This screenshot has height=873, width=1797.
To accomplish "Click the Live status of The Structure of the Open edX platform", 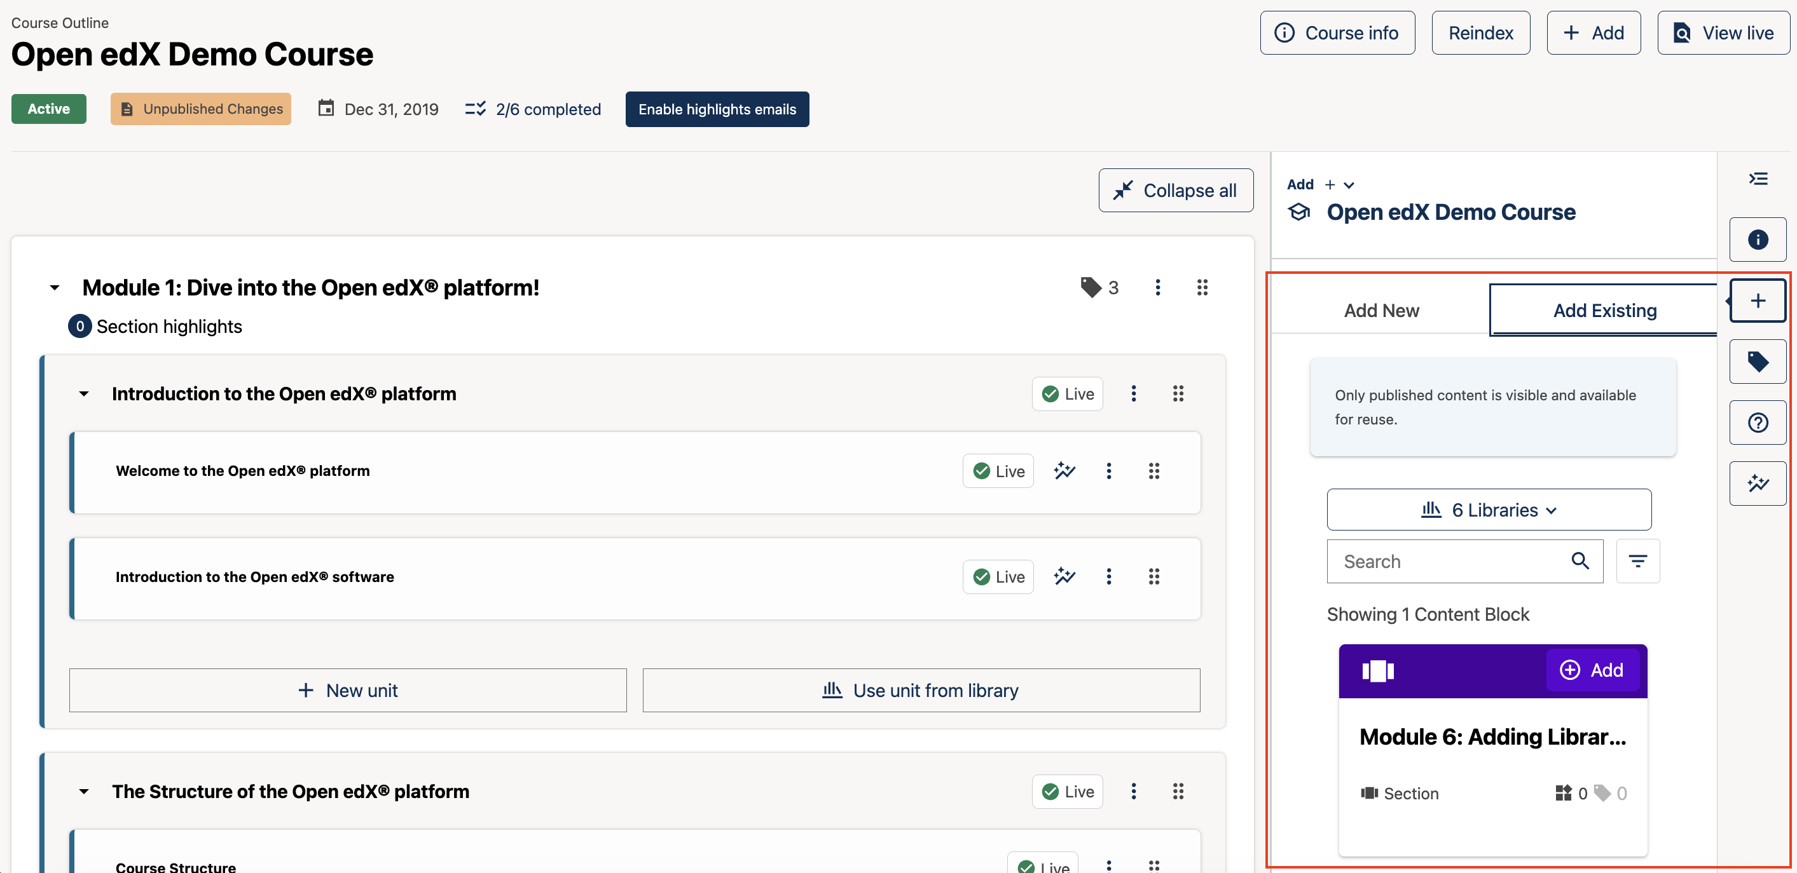I will pos(1067,792).
